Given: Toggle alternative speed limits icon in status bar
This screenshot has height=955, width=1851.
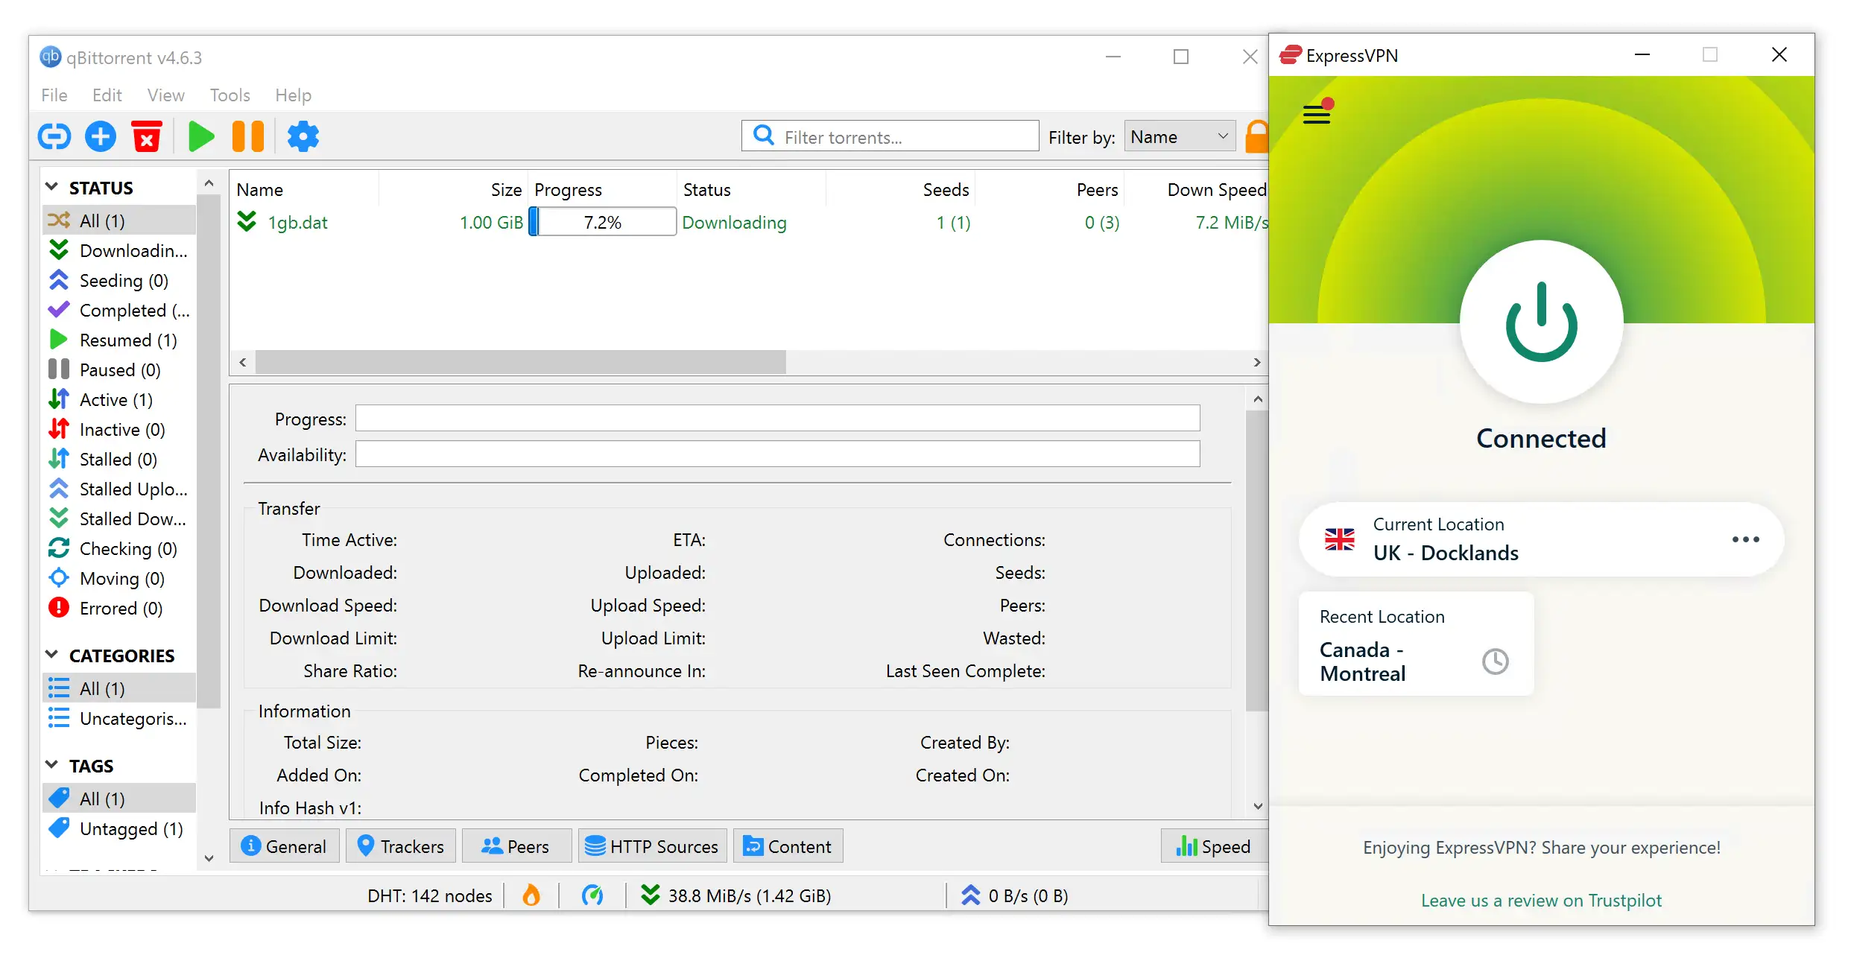Looking at the screenshot, I should (x=592, y=895).
